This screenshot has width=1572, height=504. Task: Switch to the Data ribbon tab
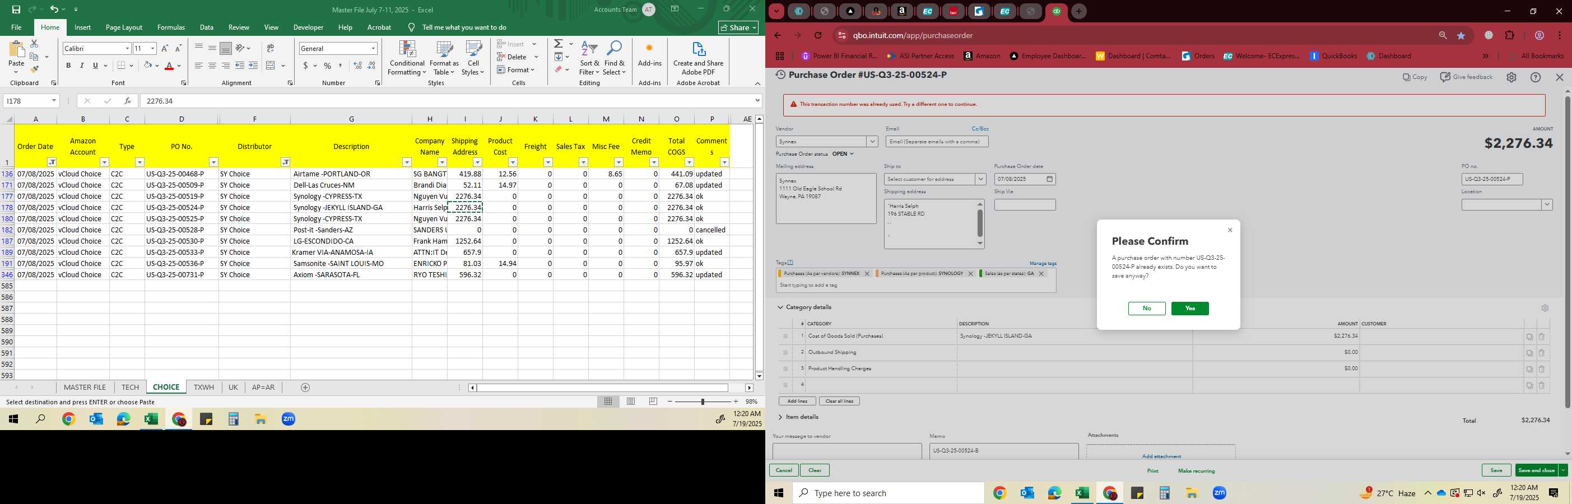(206, 27)
